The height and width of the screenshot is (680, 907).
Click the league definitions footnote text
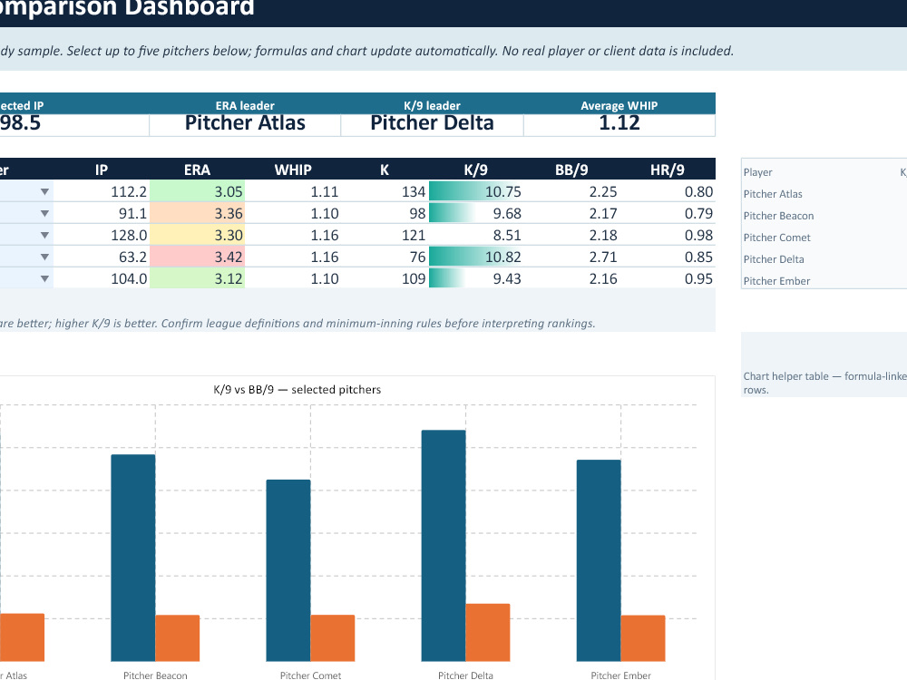point(297,324)
